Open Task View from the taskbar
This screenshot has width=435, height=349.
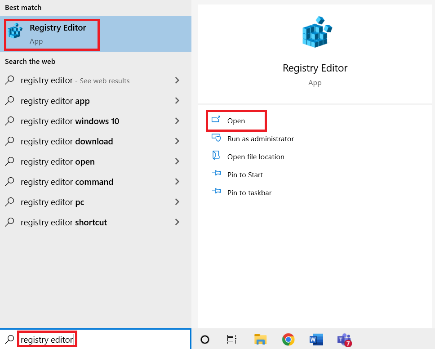(232, 340)
